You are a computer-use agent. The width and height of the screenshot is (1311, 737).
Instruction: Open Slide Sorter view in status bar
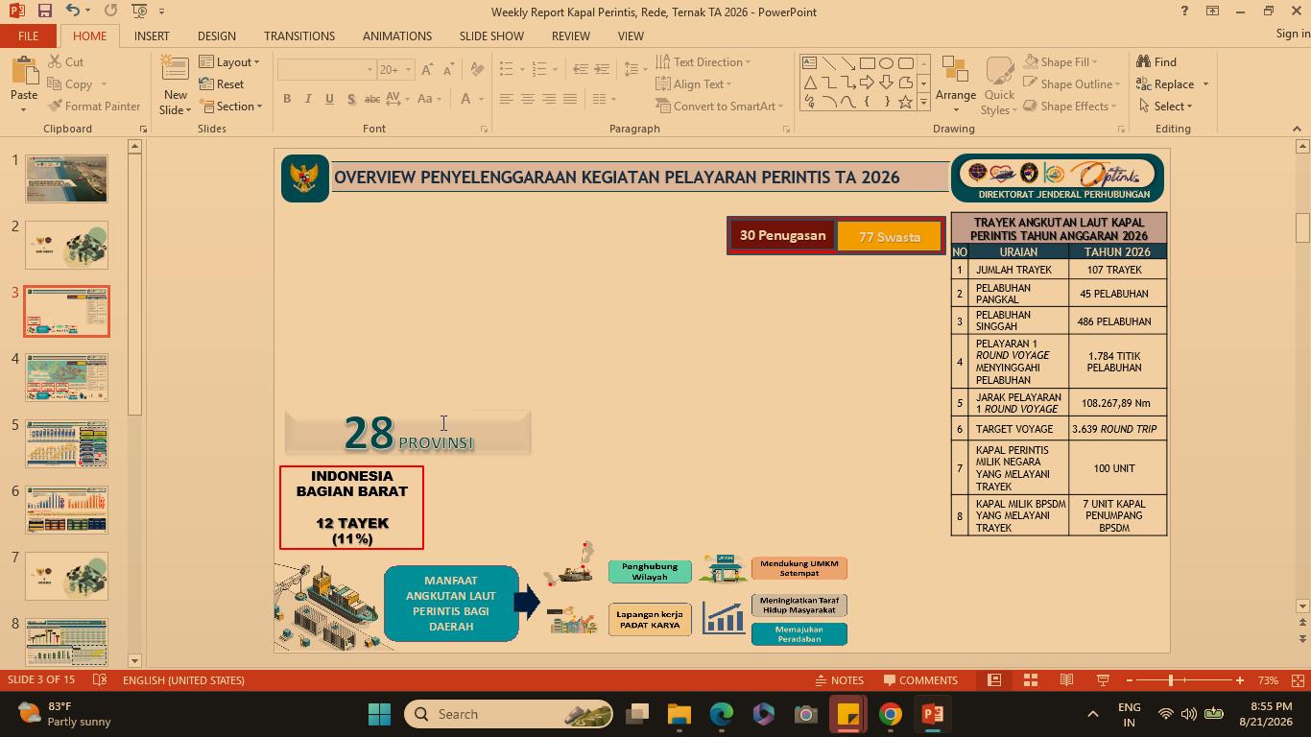tap(1031, 680)
